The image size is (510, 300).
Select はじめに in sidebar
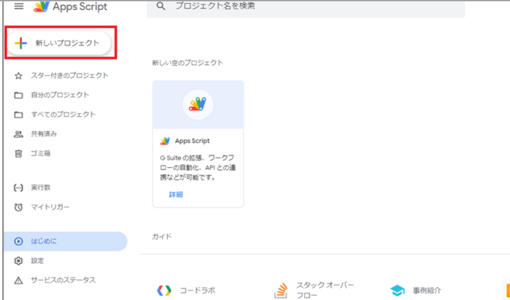[x=66, y=241]
